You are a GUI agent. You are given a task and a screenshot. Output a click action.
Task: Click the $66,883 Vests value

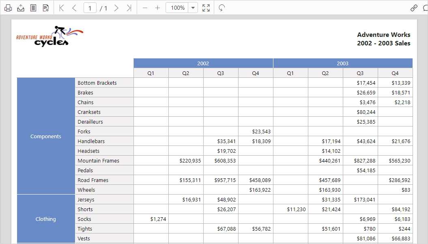401,239
